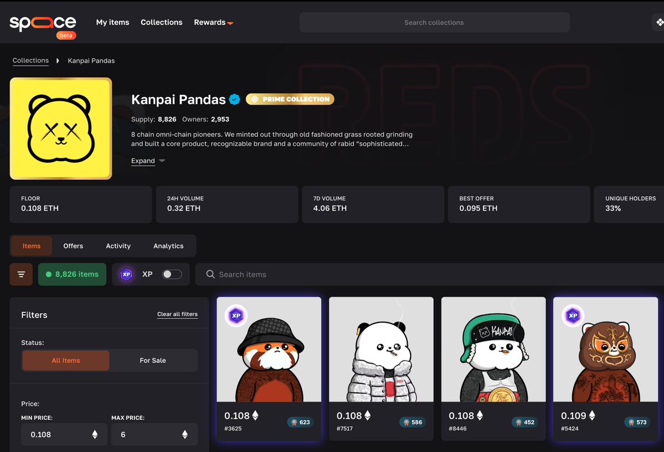Click the #3625 token ID label

tap(233, 429)
